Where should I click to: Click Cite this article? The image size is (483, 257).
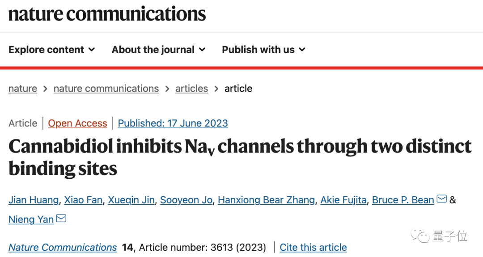(313, 247)
